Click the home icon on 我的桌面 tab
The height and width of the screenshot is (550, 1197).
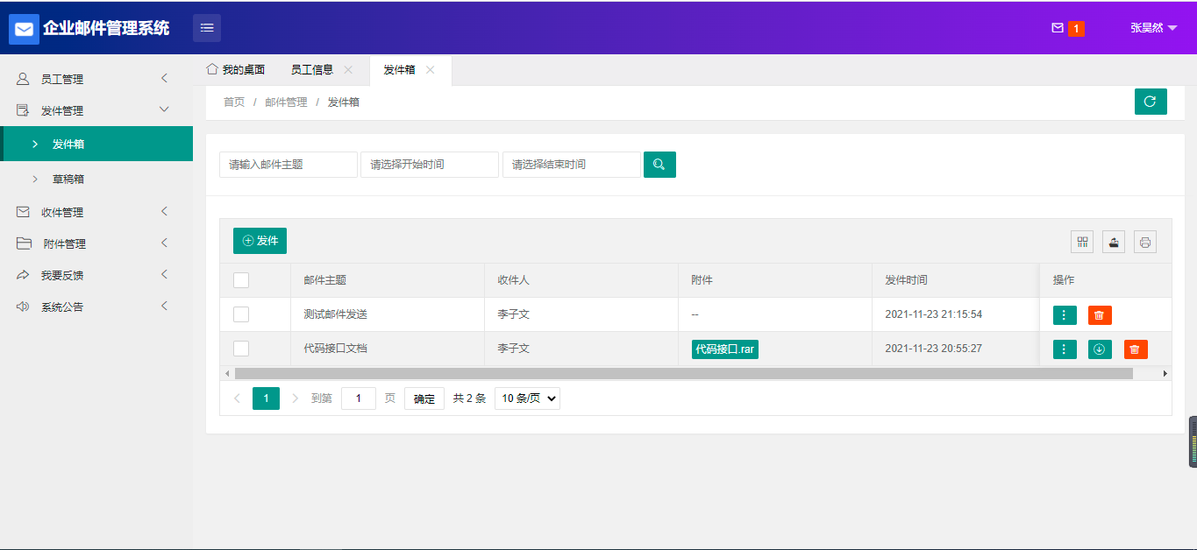click(x=211, y=69)
